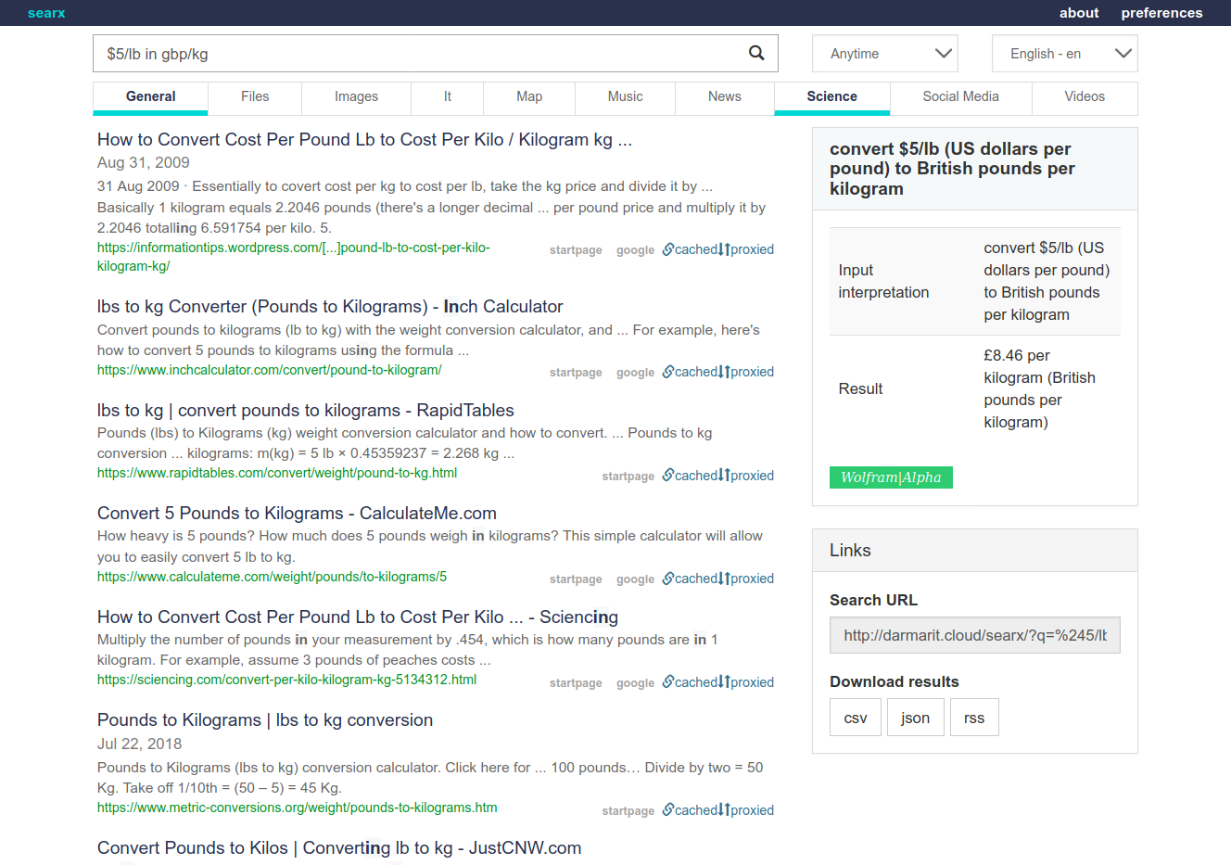This screenshot has width=1231, height=865.
Task: Switch to the Files tab
Action: [x=255, y=97]
